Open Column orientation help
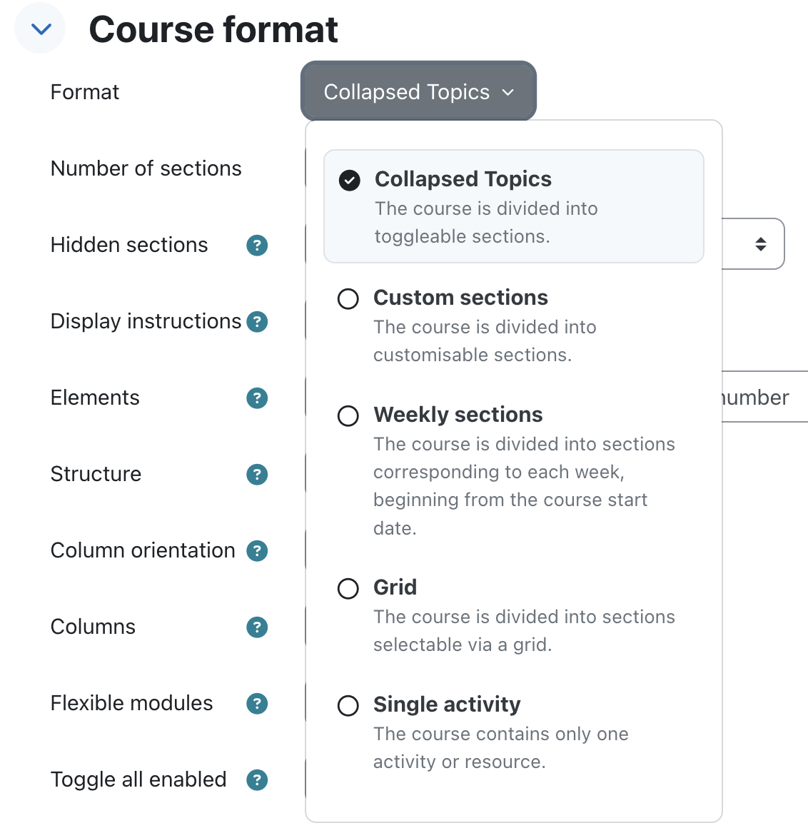This screenshot has height=828, width=808. 256,550
